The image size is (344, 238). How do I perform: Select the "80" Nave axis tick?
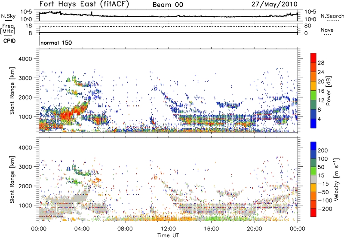click(x=307, y=26)
